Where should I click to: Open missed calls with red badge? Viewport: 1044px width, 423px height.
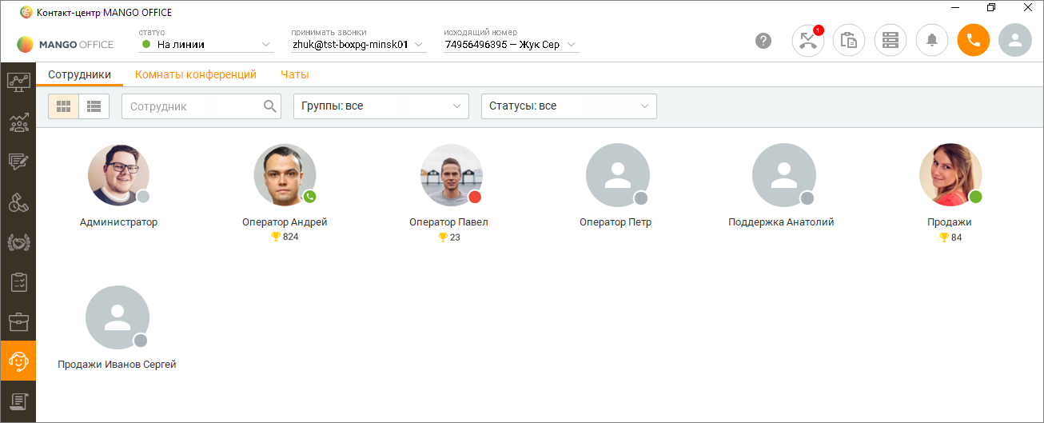(x=807, y=40)
